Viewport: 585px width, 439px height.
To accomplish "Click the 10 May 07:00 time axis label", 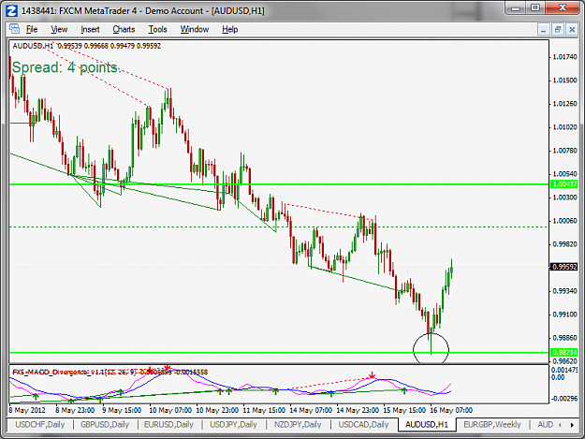I will [x=170, y=410].
